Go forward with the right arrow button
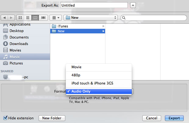 [11, 18]
